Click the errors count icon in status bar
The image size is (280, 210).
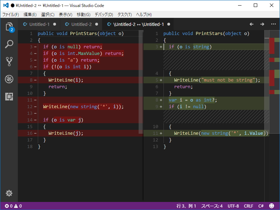pos(7,206)
